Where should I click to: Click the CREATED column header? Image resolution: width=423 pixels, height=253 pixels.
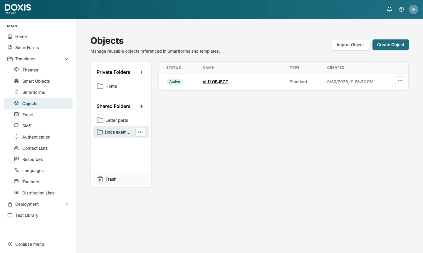coord(336,68)
